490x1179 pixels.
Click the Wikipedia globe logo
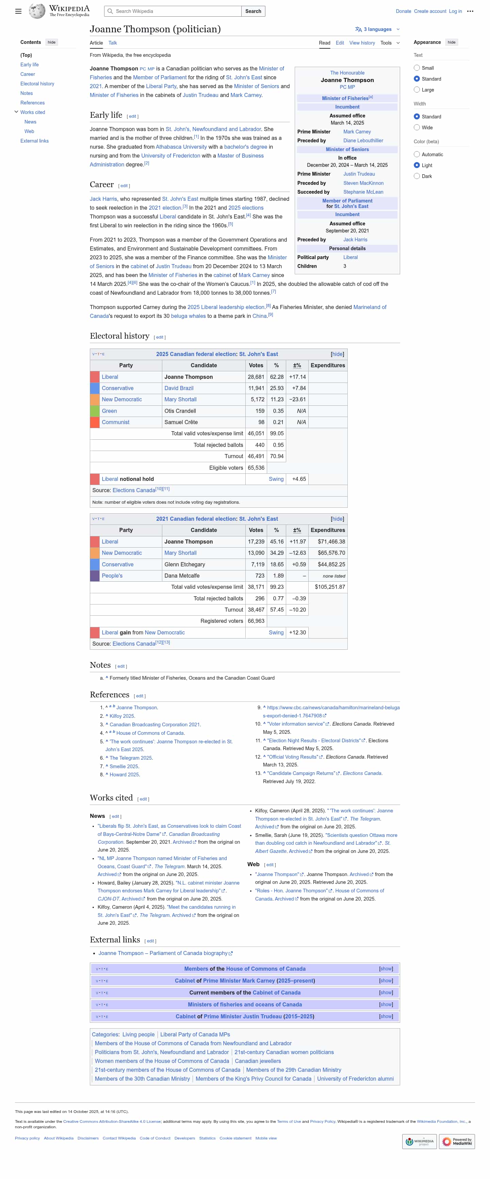[37, 11]
